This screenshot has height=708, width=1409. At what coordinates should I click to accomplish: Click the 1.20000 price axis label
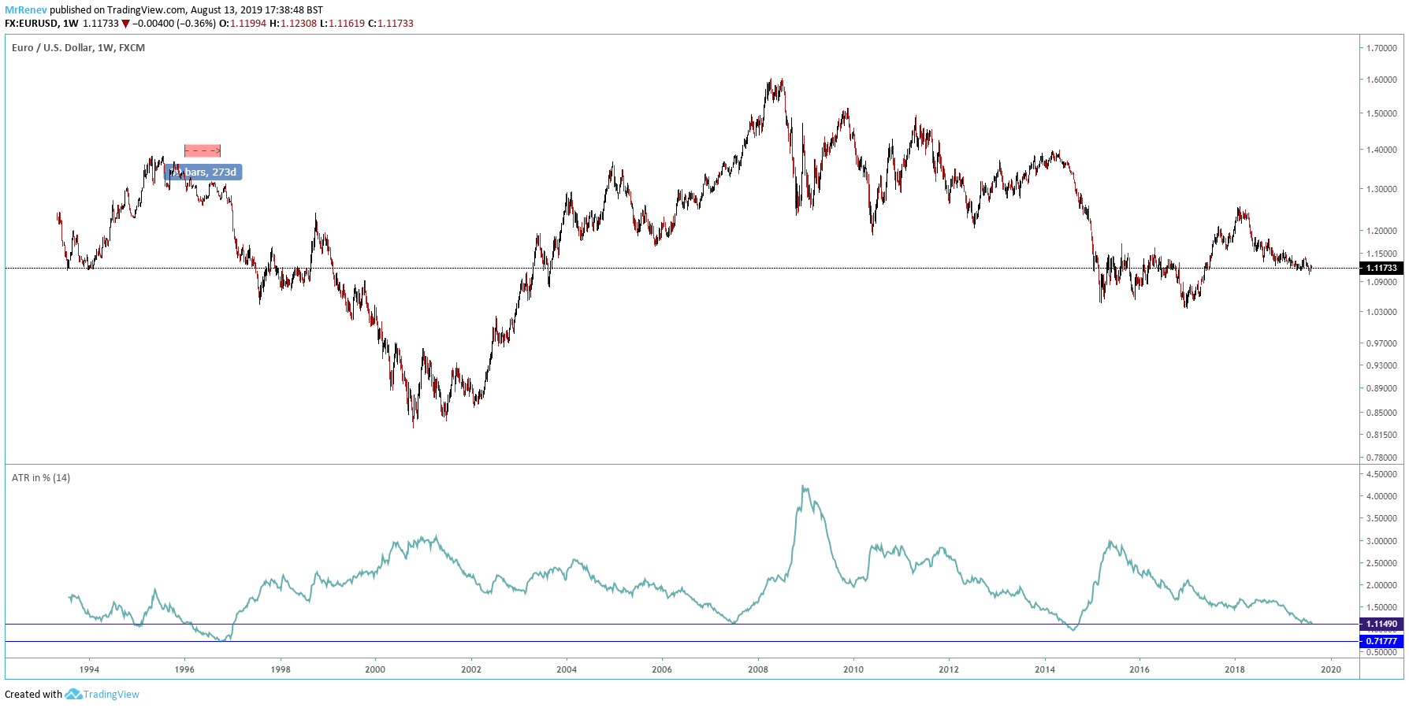[x=1381, y=231]
